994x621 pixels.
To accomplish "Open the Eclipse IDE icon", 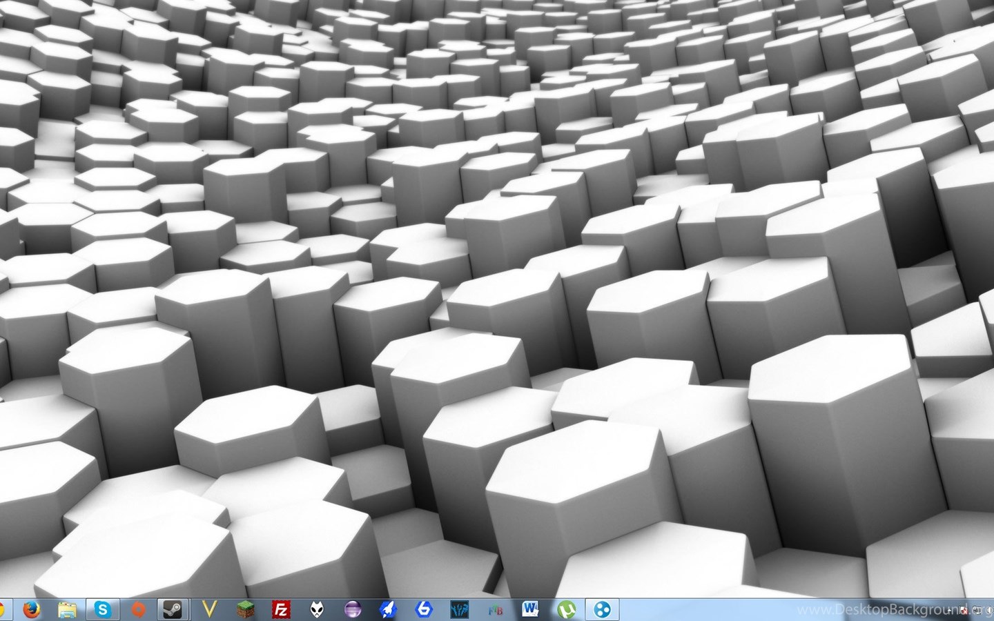I will (353, 610).
